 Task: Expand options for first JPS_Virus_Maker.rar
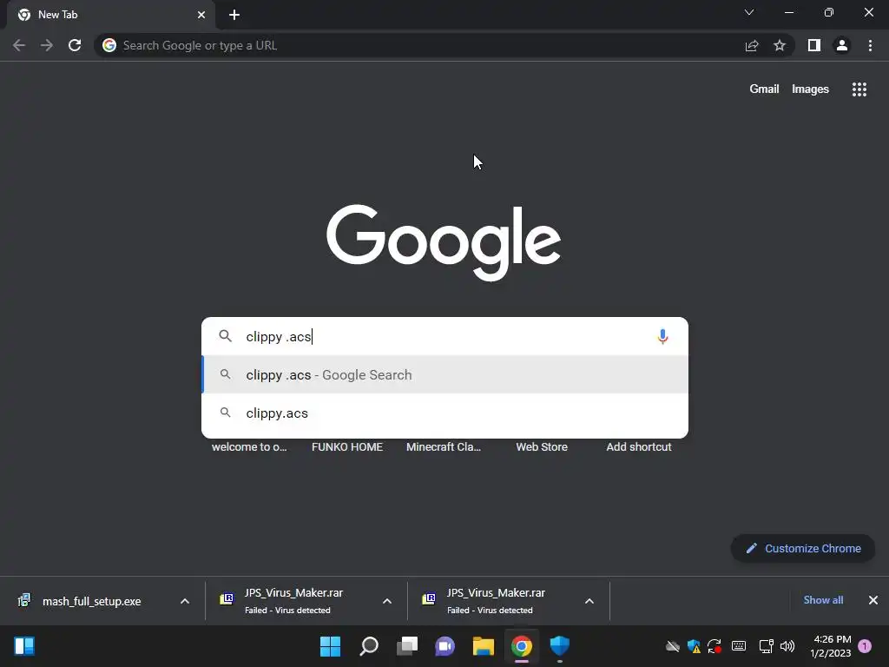point(387,601)
